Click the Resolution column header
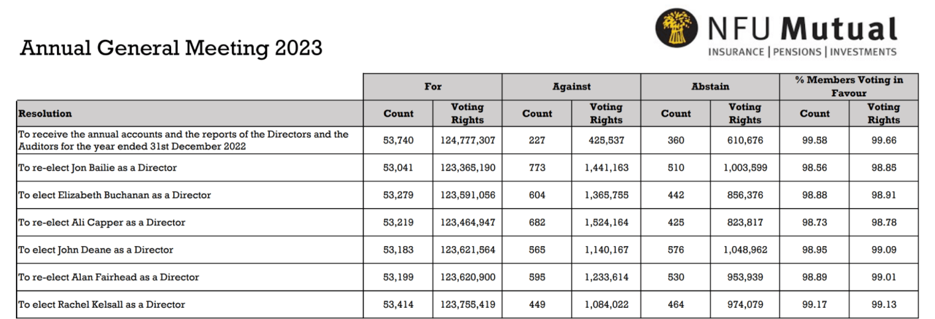935x319 pixels. [x=45, y=113]
